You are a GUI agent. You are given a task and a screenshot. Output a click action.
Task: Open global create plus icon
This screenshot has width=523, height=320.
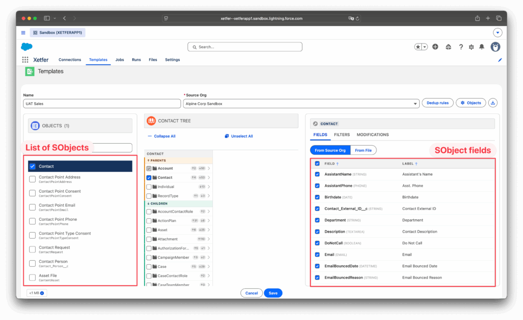[435, 47]
